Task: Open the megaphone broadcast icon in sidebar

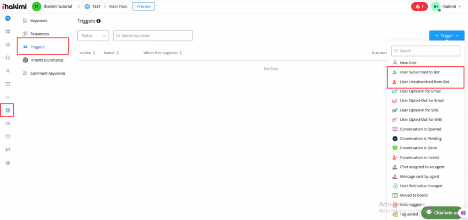Action: (8, 150)
